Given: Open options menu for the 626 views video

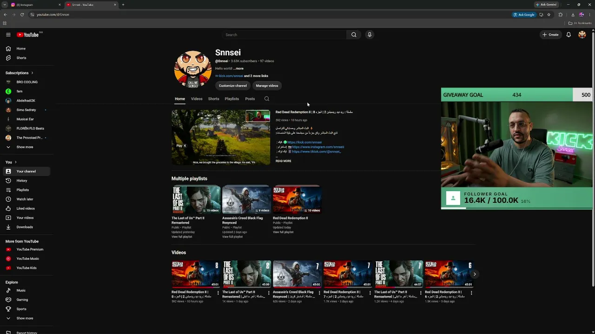Looking at the screenshot, I should (319, 293).
